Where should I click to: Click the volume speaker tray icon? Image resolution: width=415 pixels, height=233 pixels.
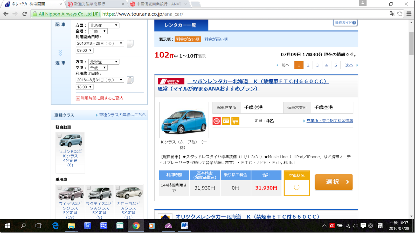(355, 226)
